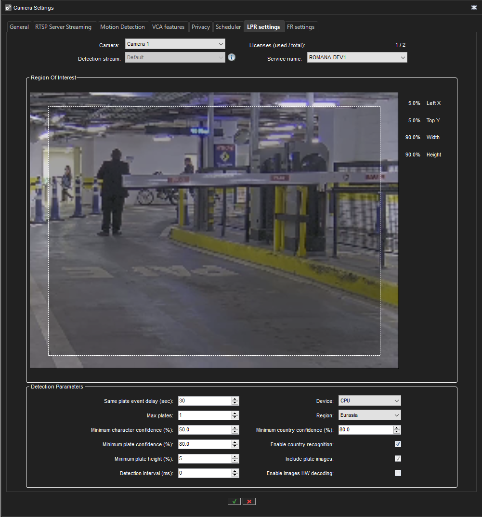Switch to the Motion Detection tab

pyautogui.click(x=122, y=27)
